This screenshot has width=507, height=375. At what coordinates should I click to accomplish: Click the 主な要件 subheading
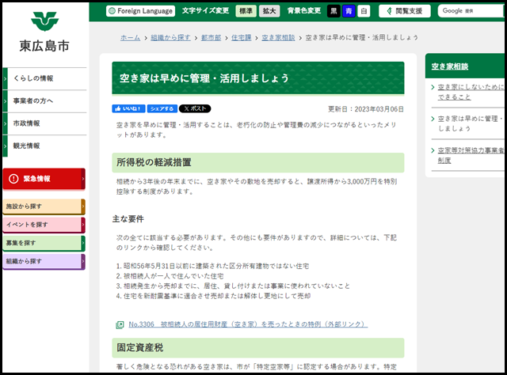(x=128, y=219)
